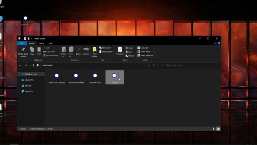
Task: Switch to the View ribbon tab
Action: click(x=51, y=43)
